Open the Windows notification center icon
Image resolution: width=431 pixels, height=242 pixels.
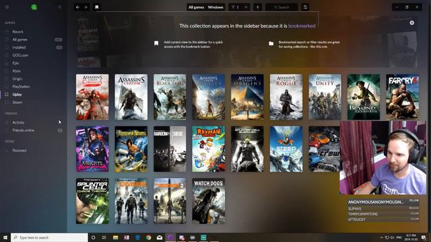[x=424, y=237]
